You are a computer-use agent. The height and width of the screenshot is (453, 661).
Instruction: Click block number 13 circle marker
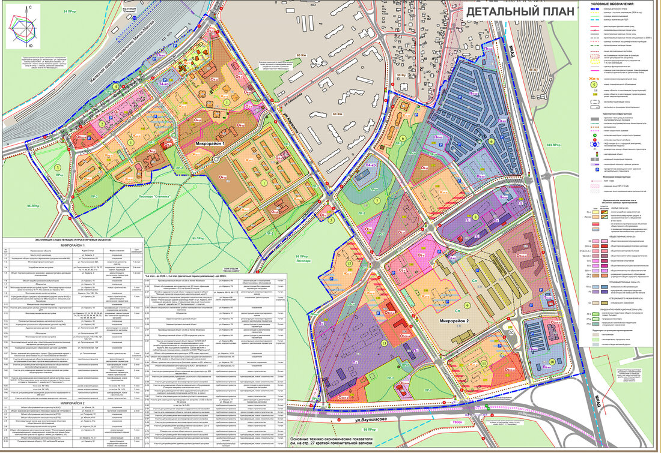point(384,343)
